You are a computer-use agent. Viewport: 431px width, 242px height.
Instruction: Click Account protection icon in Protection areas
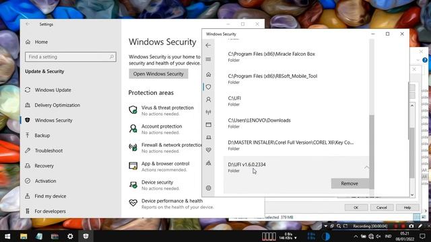133,128
